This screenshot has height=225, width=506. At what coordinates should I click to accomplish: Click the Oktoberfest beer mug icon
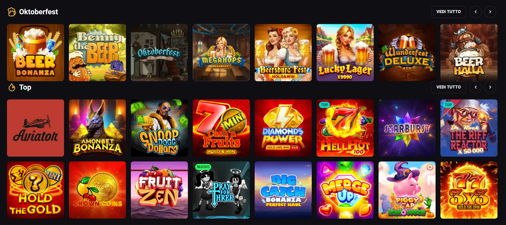click(12, 12)
